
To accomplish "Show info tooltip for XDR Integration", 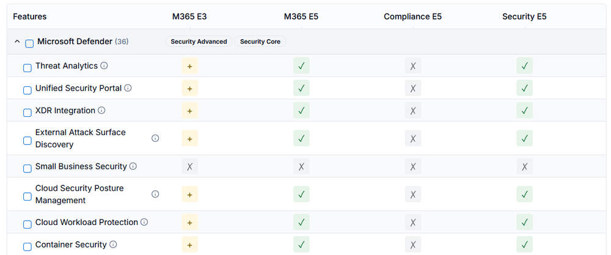I will click(x=101, y=110).
